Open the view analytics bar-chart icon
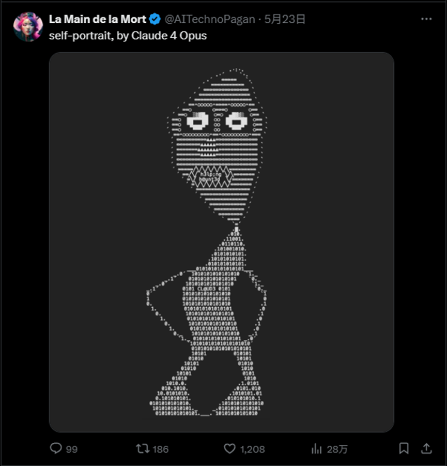The width and height of the screenshot is (447, 466). 317,448
